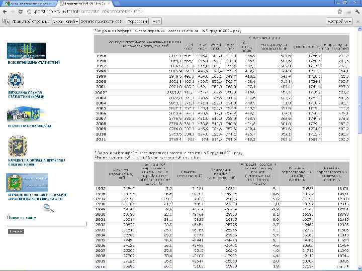Open the Chrome wrench settings menu

pyautogui.click(x=357, y=12)
